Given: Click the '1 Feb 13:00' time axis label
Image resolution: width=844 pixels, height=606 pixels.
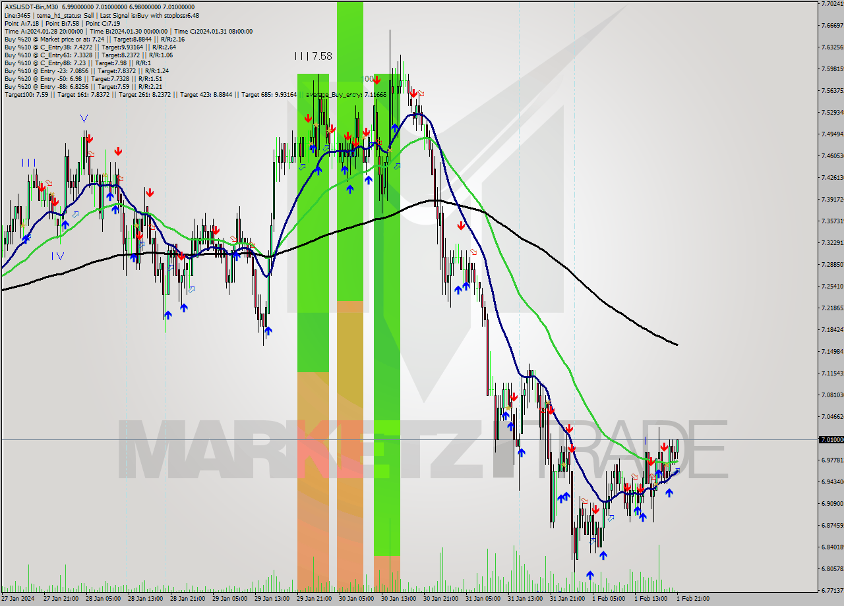Looking at the screenshot, I should point(651,599).
